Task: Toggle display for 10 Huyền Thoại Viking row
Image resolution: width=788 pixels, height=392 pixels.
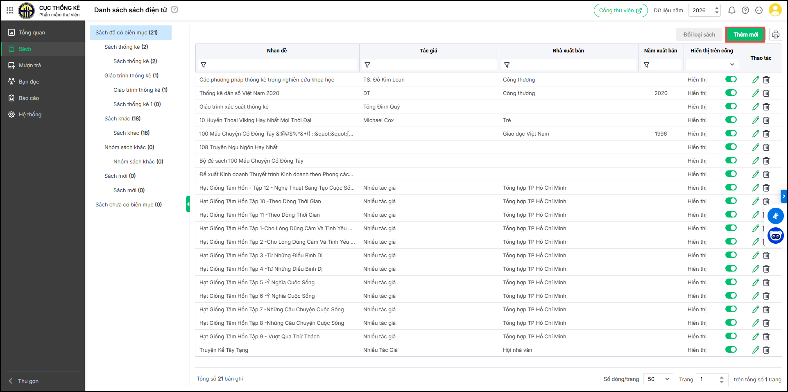Action: coord(731,120)
